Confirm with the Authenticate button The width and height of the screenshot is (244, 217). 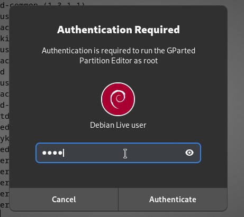(x=173, y=200)
